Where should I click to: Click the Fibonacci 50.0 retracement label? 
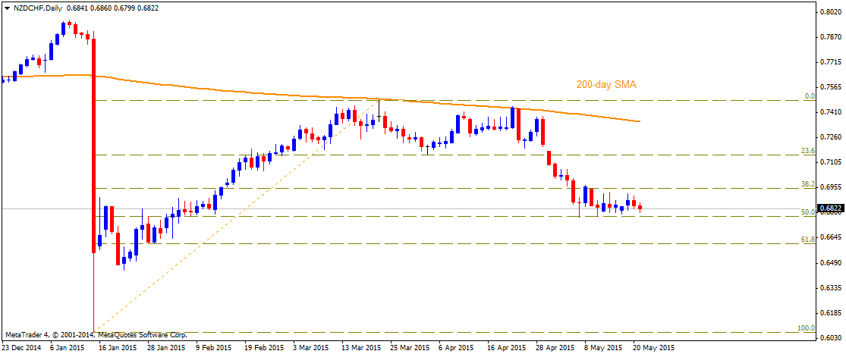808,213
